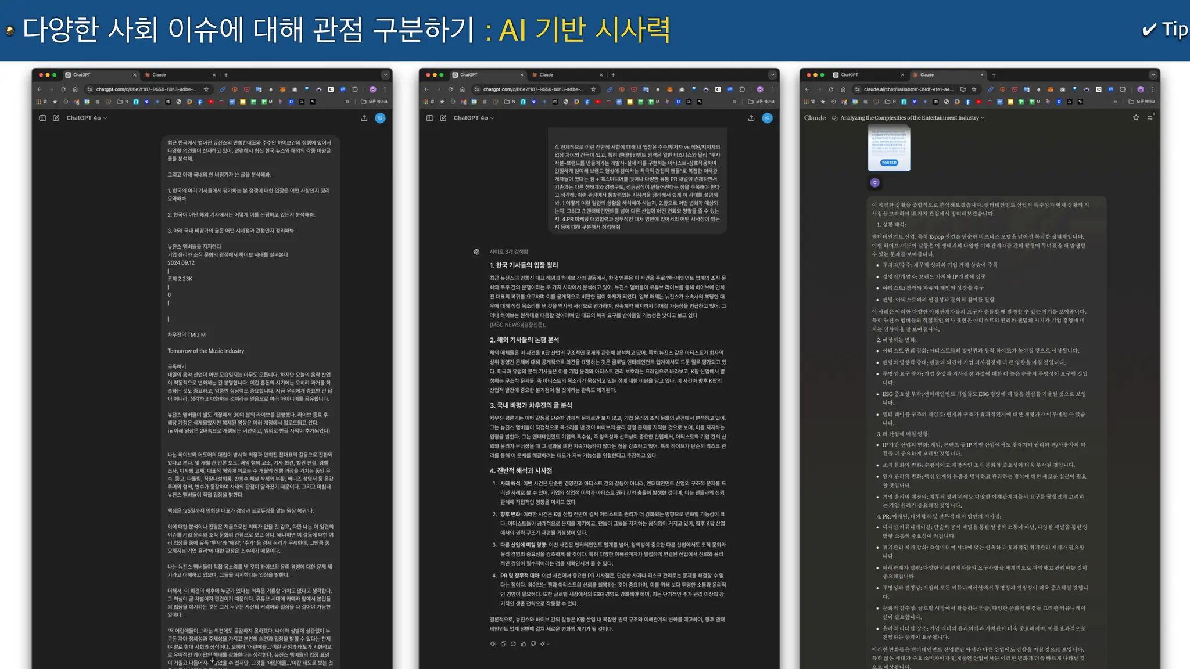Click the install-app icon in the Claude address bar

point(963,89)
